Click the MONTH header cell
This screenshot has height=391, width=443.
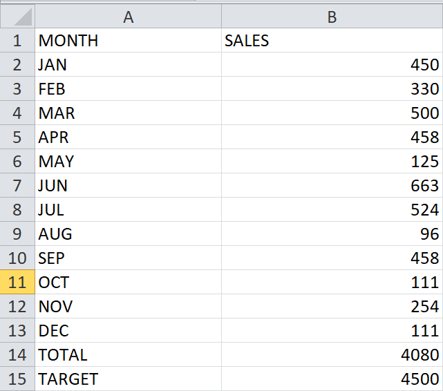coord(128,41)
